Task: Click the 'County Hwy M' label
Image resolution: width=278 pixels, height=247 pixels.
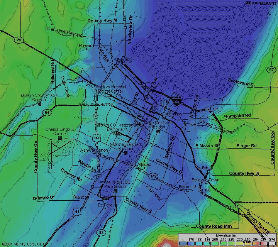Action: coord(102,21)
